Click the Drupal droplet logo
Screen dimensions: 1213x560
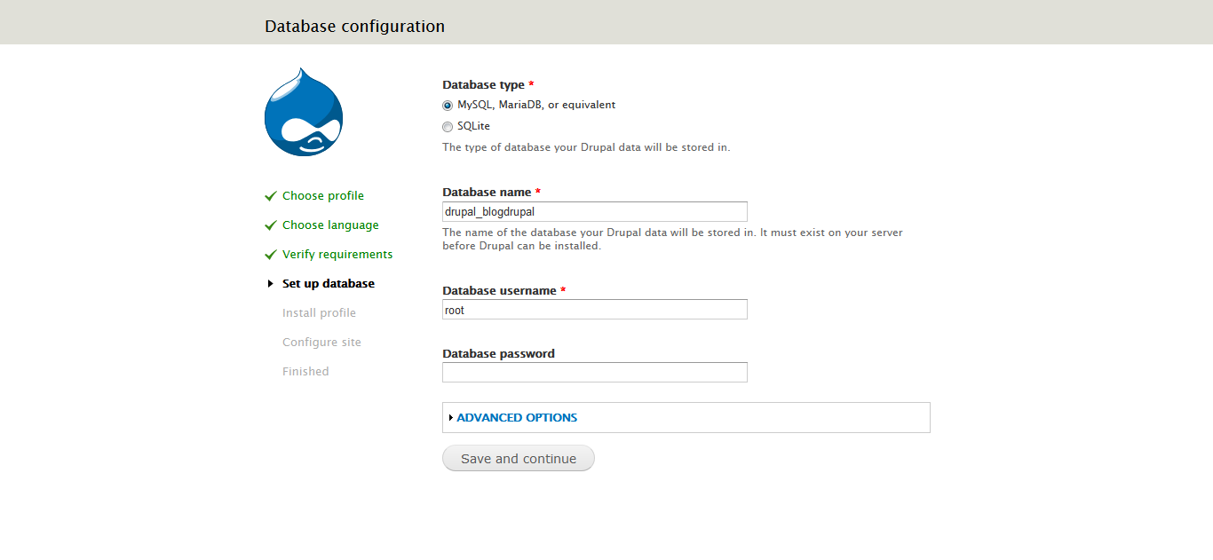(303, 111)
